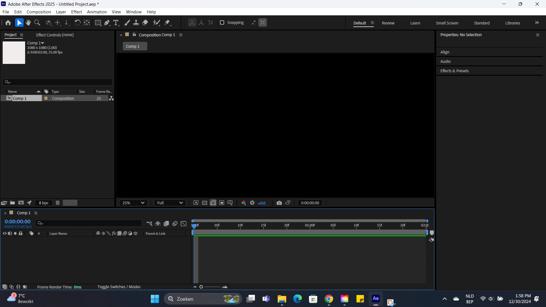Screen dimensions: 546x307
Task: Open the Composition menu
Action: click(x=38, y=12)
